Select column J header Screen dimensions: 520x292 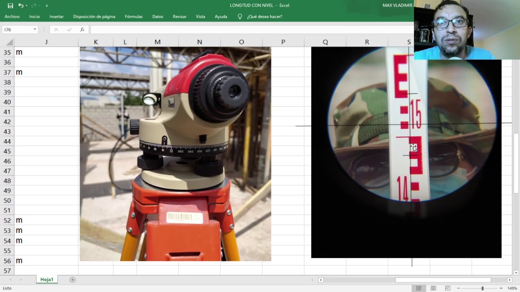[46, 42]
